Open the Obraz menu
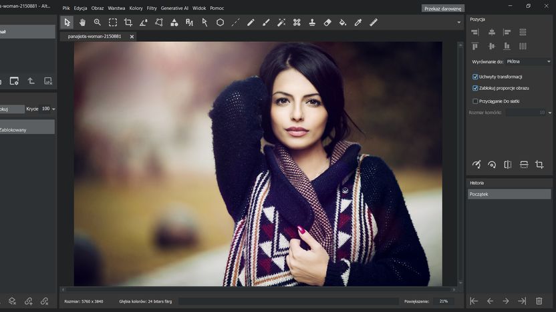 [x=98, y=8]
